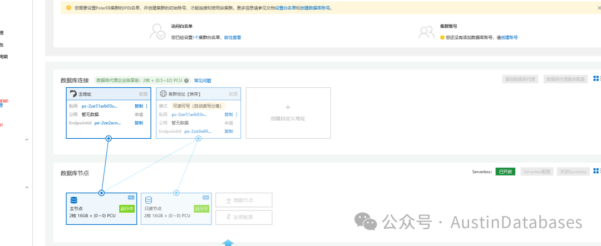Open the more options dots on 主地址 私网 row
The width and height of the screenshot is (601, 246).
click(x=146, y=106)
